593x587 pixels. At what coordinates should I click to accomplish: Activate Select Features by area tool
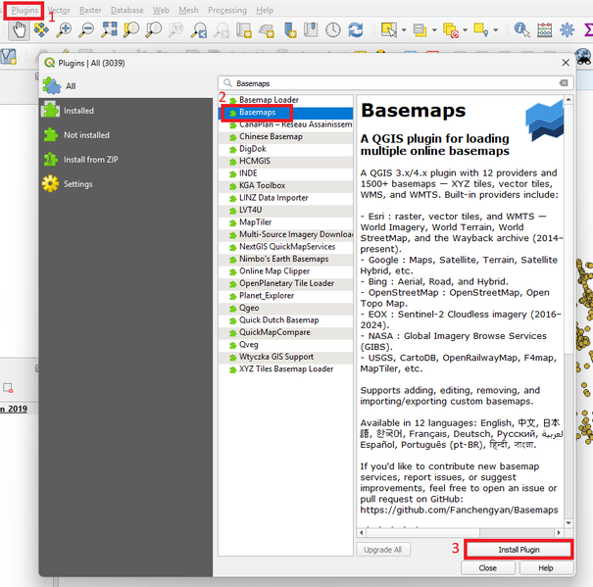pos(389,29)
